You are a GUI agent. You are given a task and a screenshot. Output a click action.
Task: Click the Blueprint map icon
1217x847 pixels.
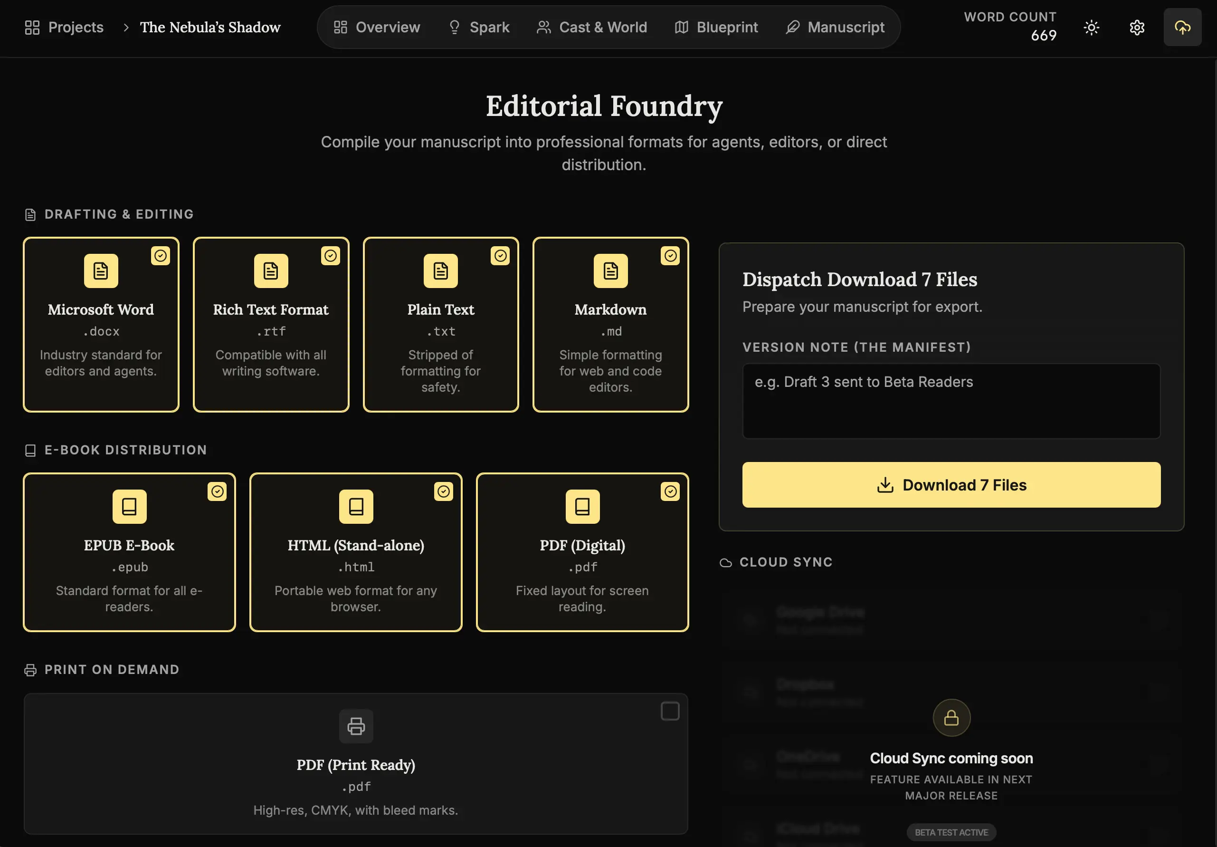[681, 27]
